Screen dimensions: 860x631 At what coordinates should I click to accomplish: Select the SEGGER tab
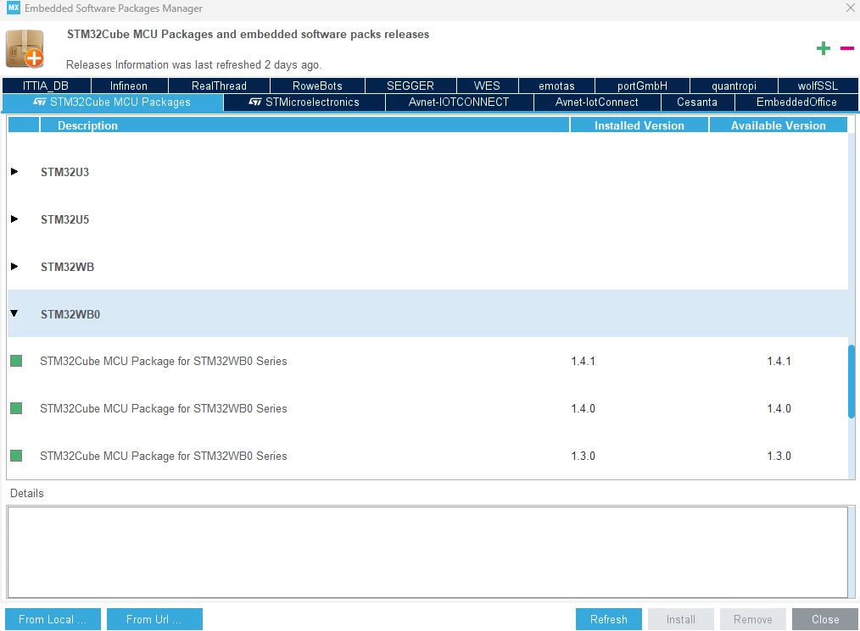[x=410, y=86]
